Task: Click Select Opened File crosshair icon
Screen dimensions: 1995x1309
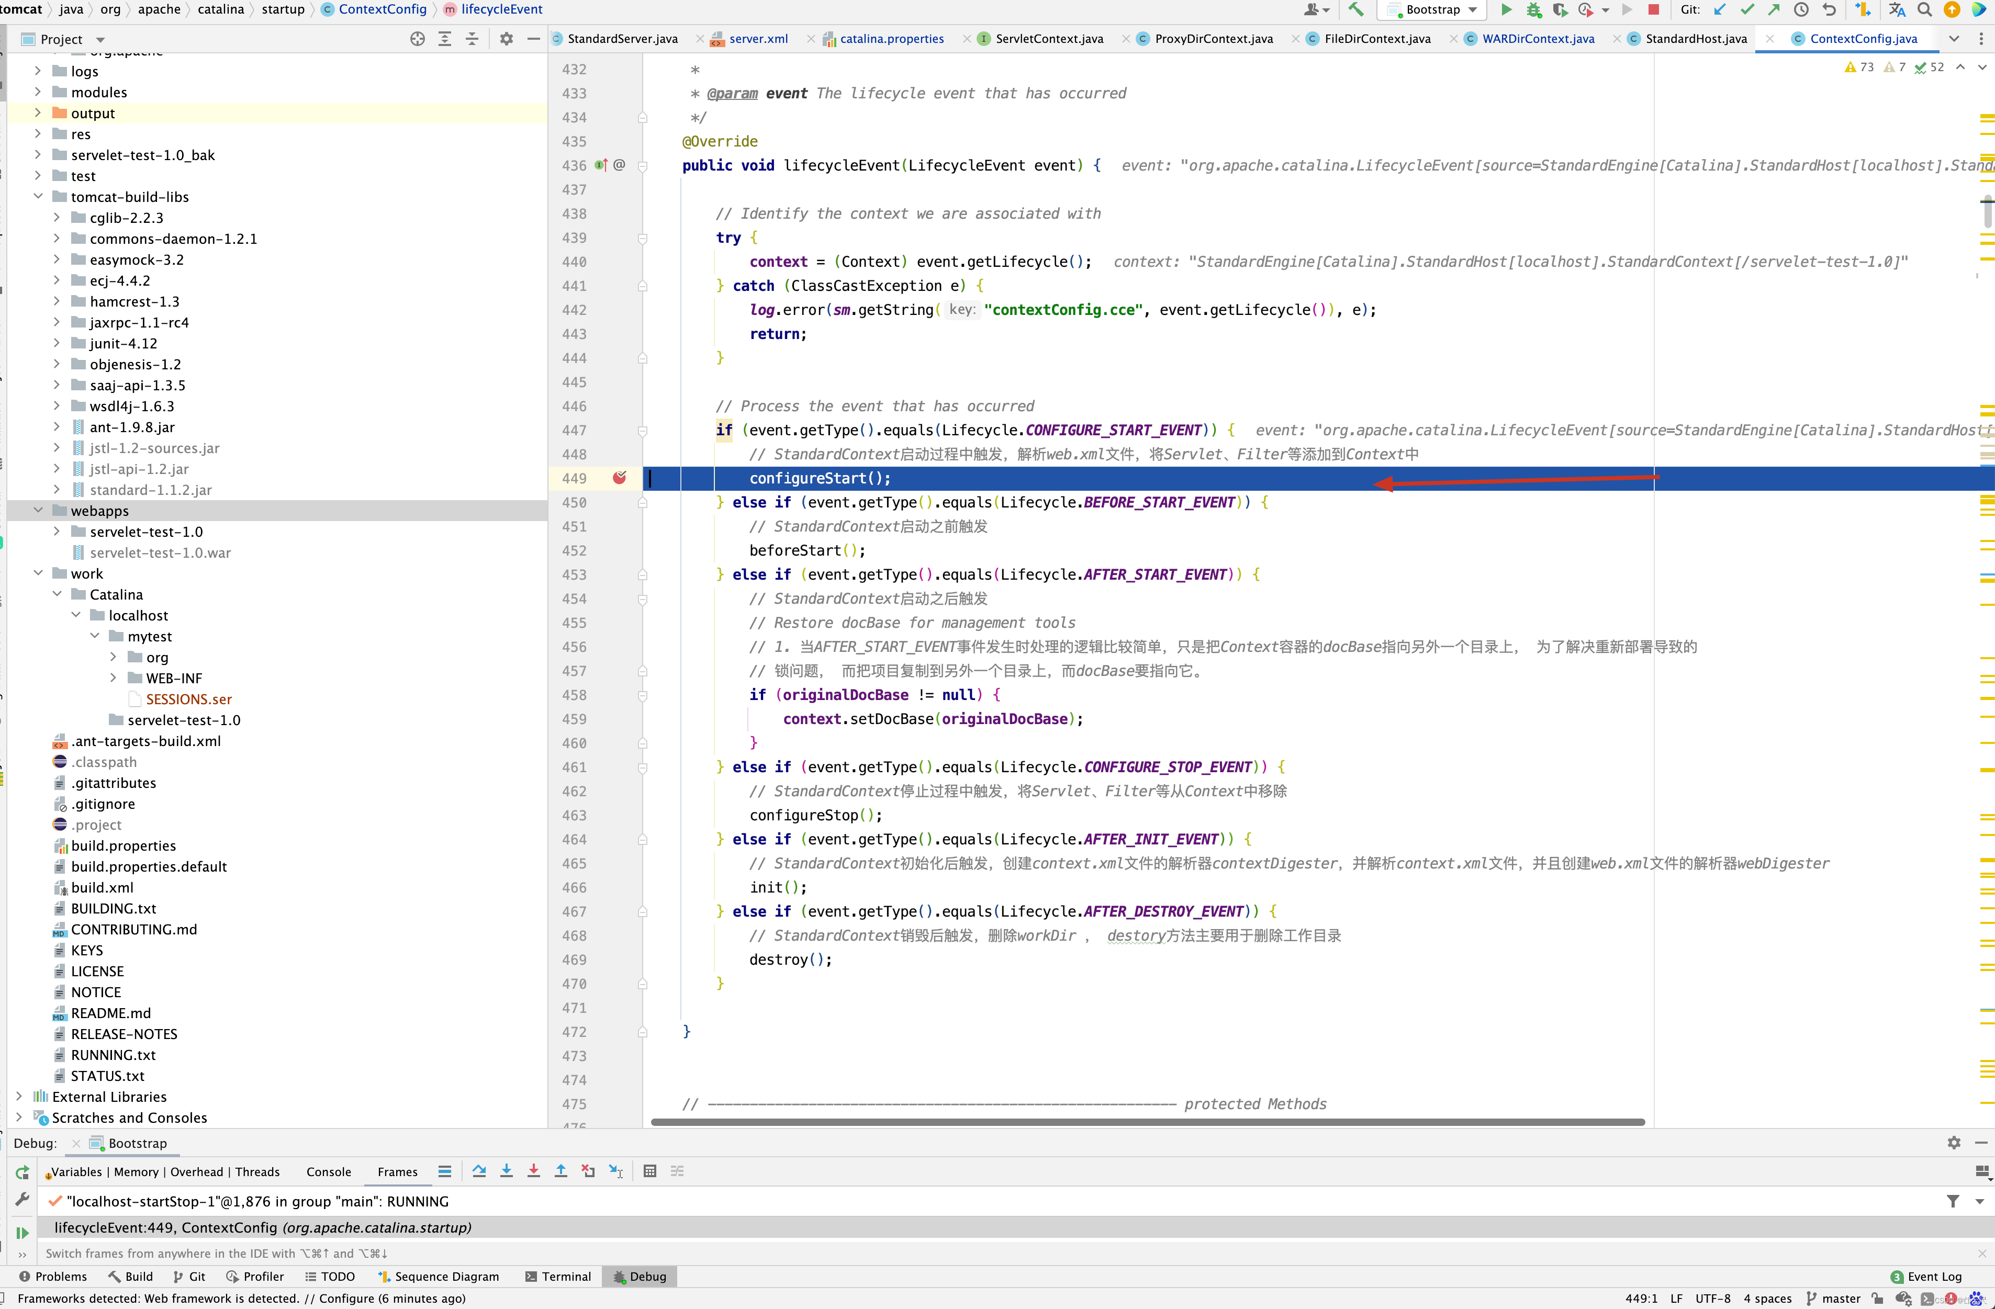Action: pos(418,39)
